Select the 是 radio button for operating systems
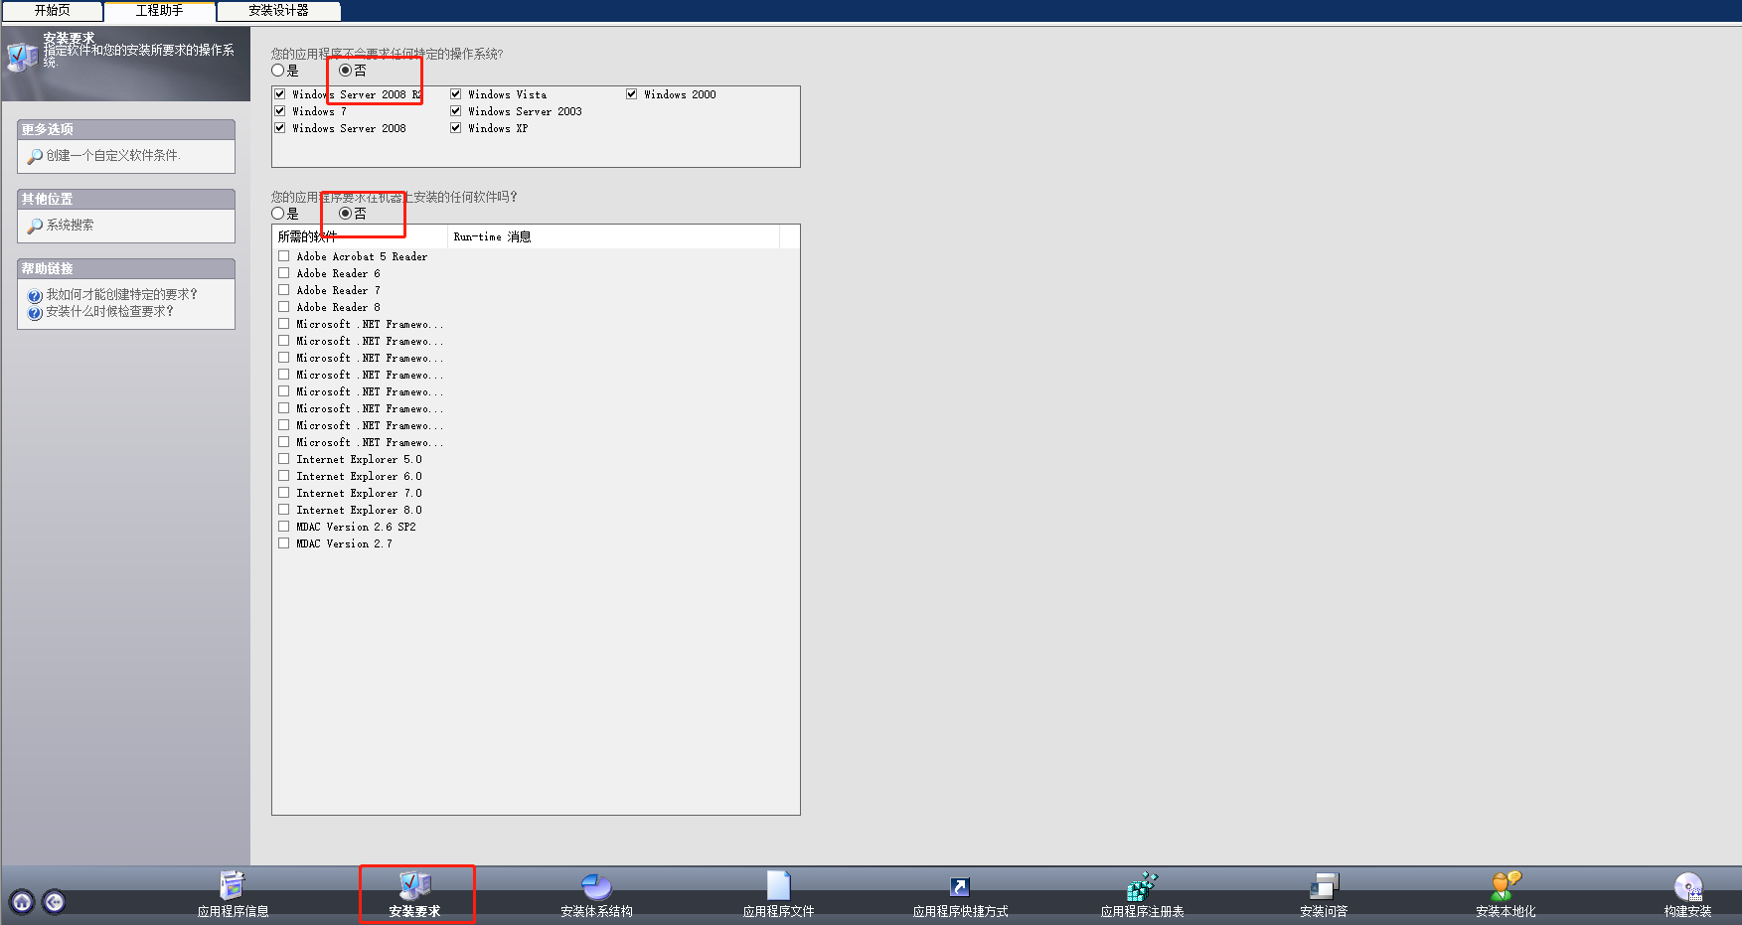 click(x=277, y=71)
